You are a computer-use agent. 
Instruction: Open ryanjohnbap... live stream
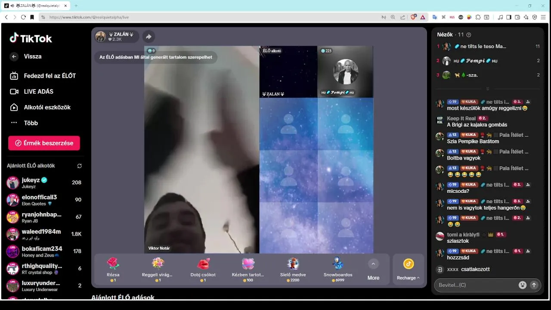point(44,217)
